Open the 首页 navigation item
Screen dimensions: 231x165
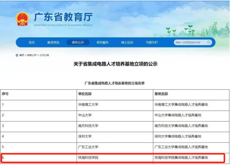[32, 43]
